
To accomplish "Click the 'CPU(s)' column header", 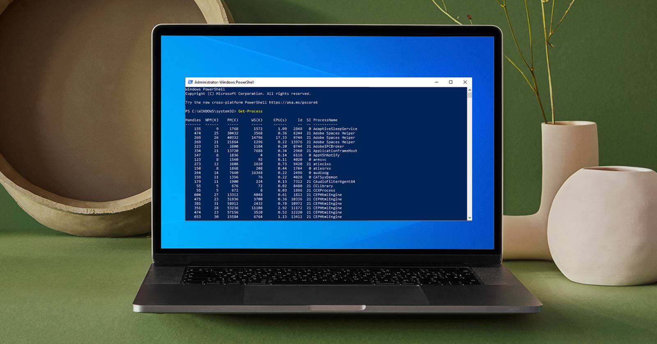I will (x=280, y=120).
